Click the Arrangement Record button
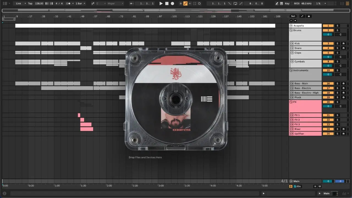 [172, 4]
